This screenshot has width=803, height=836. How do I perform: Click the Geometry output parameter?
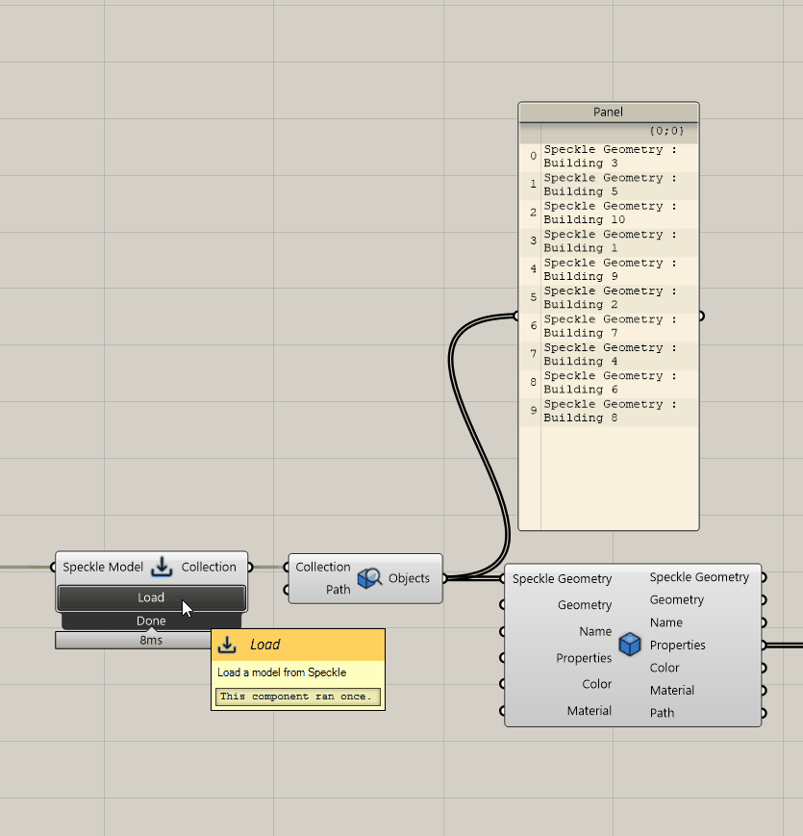click(x=677, y=599)
